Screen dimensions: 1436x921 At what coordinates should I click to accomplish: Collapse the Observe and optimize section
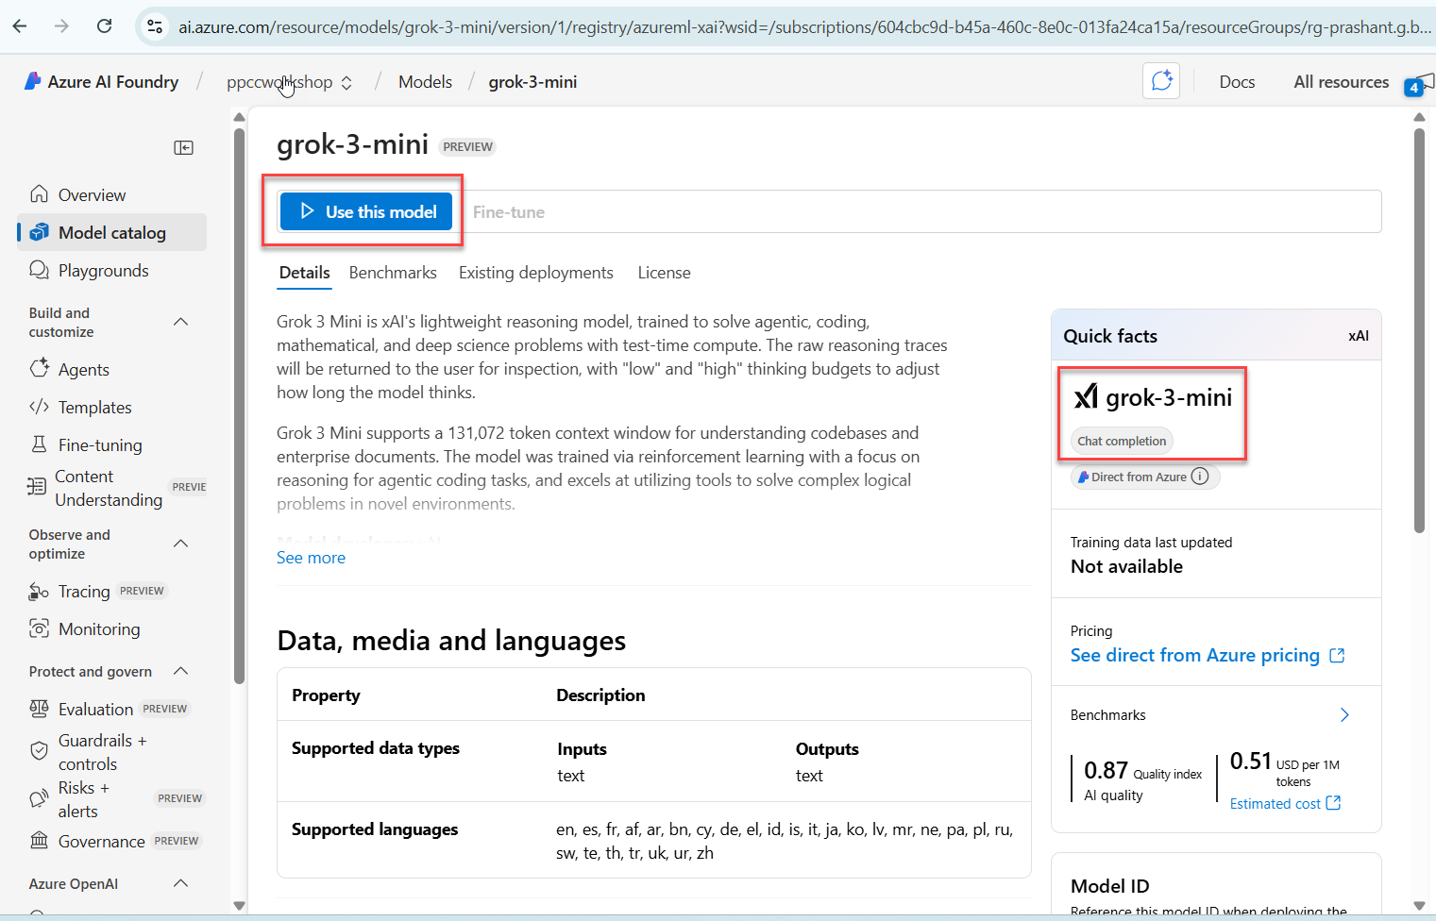point(181,544)
